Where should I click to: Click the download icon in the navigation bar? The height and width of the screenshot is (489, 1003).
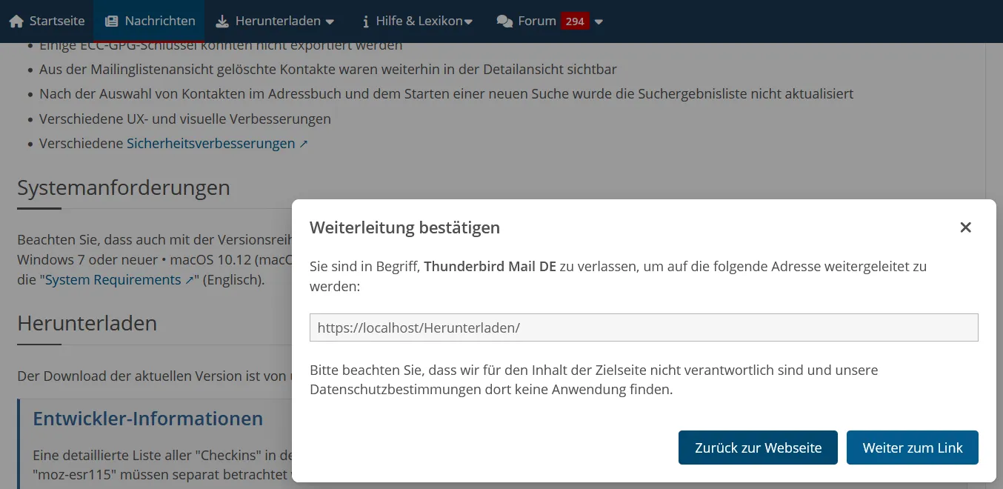pyautogui.click(x=222, y=21)
